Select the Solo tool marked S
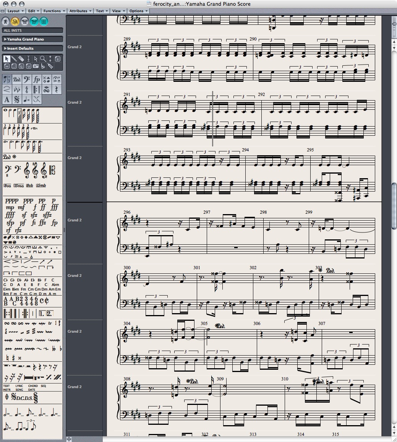The height and width of the screenshot is (442, 397). point(57,59)
